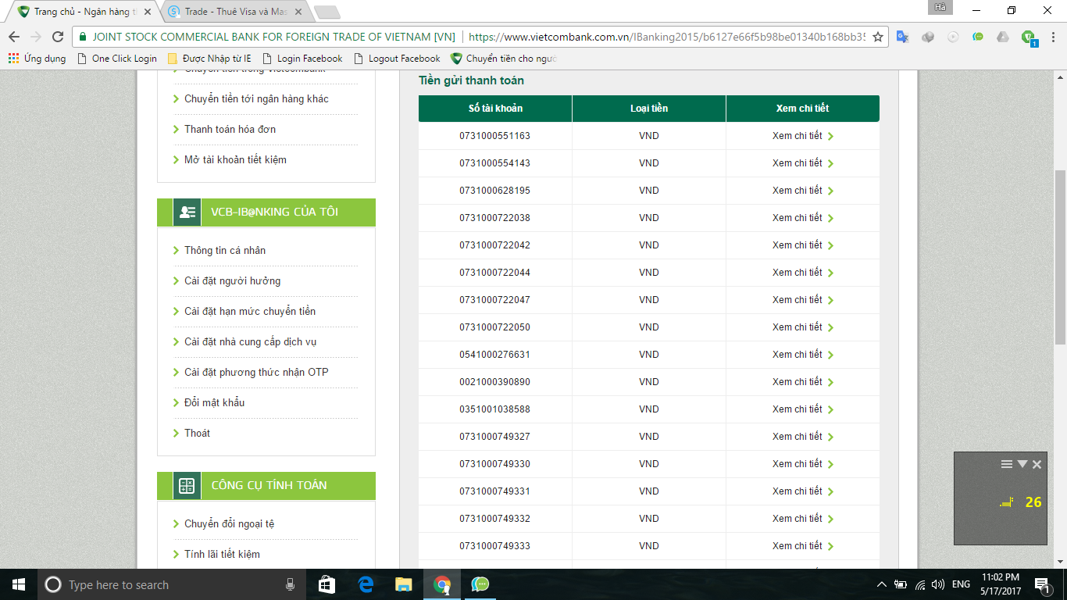
Task: Bookmark this page with the star icon
Action: point(878,37)
